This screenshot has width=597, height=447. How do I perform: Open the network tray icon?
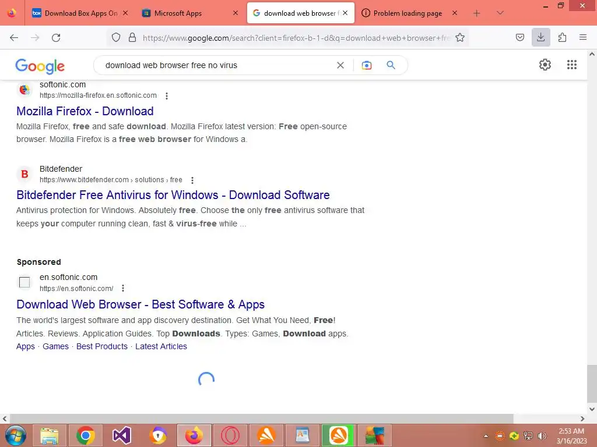click(x=528, y=436)
